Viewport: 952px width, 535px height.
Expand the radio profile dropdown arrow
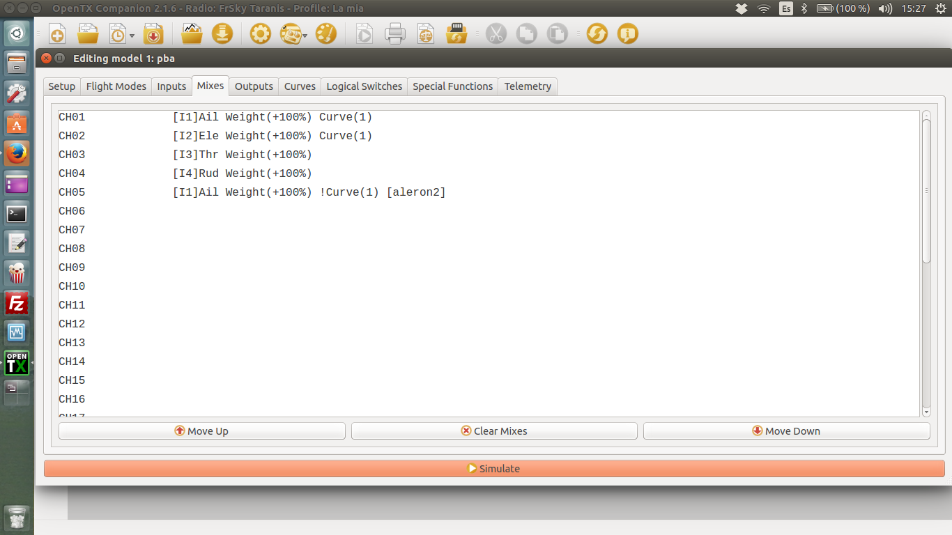point(305,36)
